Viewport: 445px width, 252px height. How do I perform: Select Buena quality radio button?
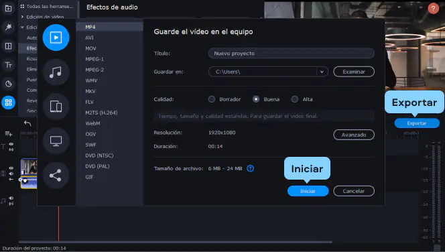pyautogui.click(x=256, y=99)
